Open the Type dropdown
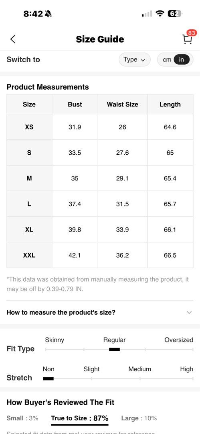 (x=135, y=59)
